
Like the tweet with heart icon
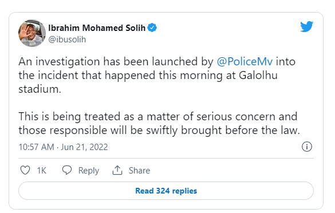[25, 170]
